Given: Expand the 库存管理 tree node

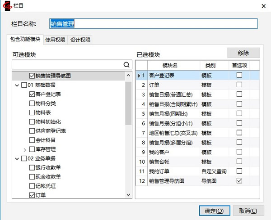Looking at the screenshot, I should click(x=25, y=149).
